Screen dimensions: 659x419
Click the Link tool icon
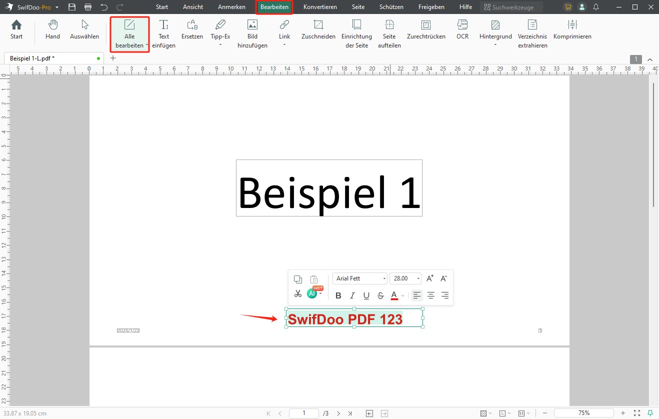284,24
